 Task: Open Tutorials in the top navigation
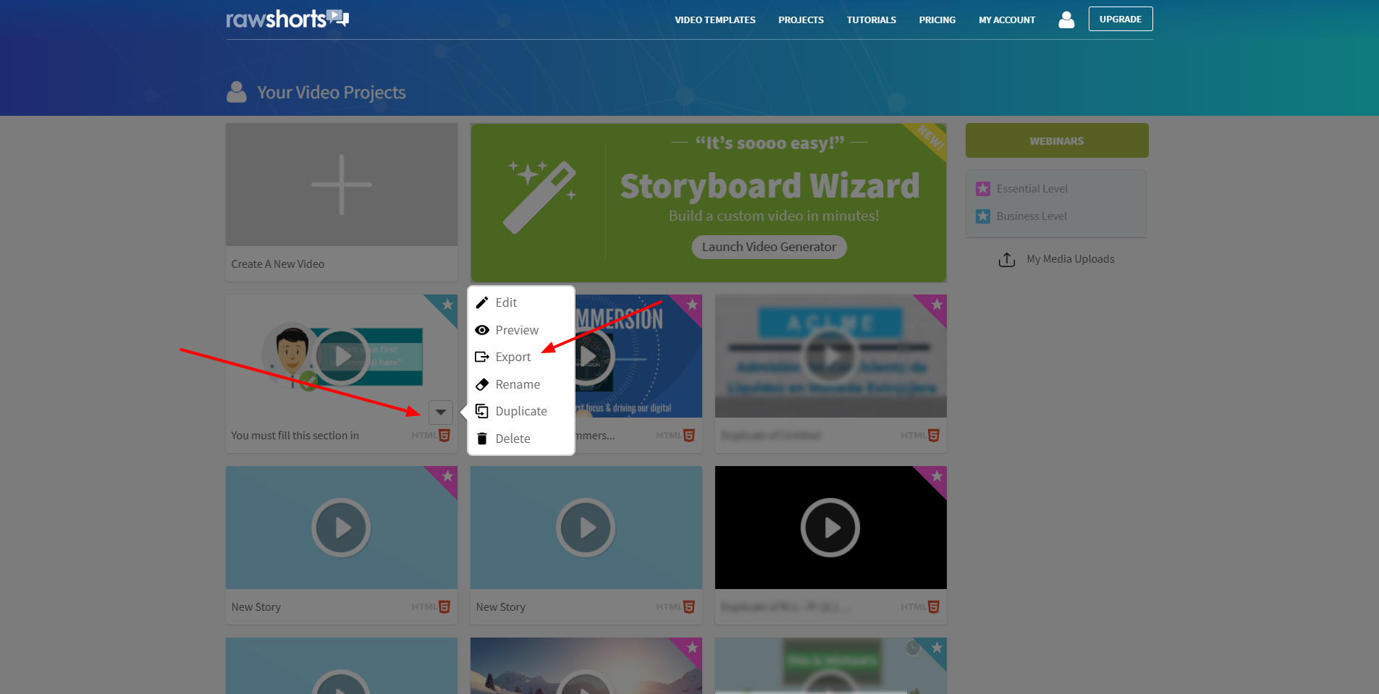(872, 20)
